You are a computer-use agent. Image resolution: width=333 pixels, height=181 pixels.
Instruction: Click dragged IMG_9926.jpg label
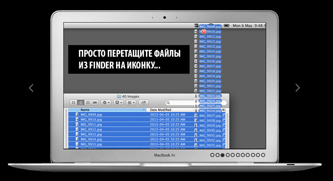point(210,111)
